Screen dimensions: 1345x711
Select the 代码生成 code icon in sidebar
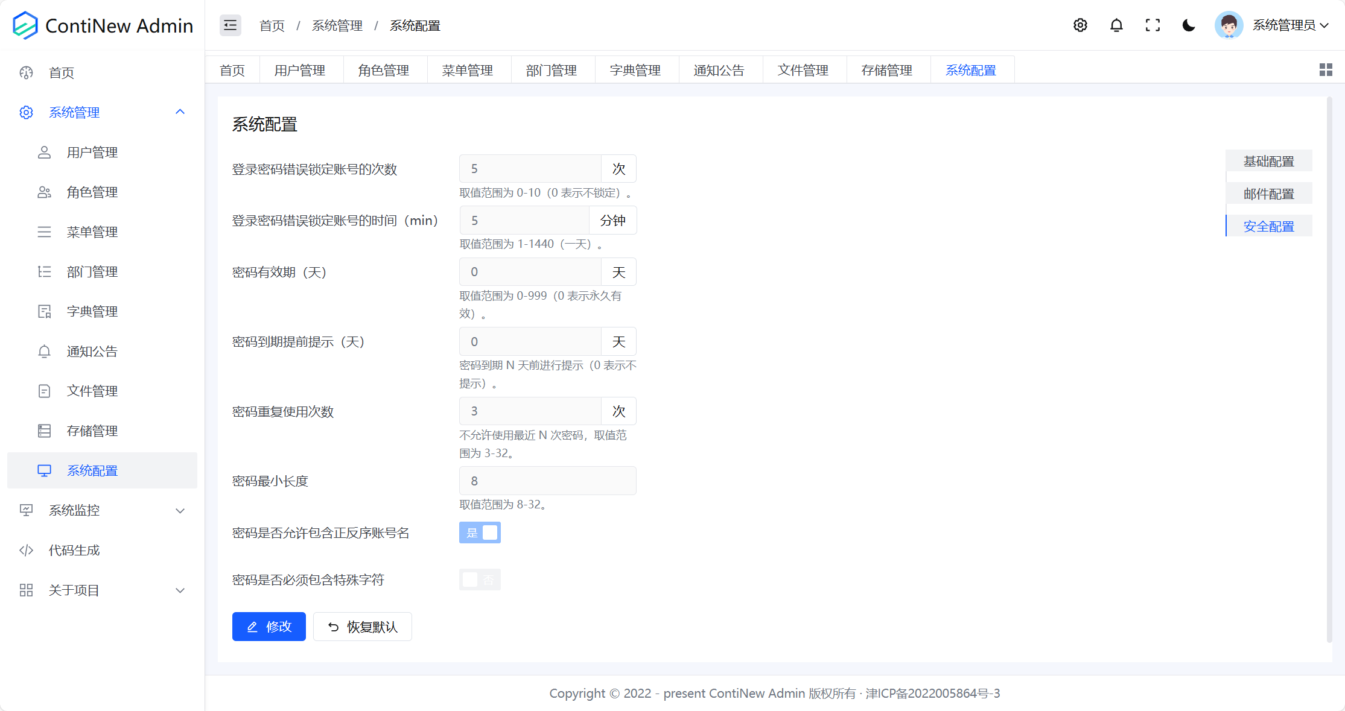(x=26, y=550)
